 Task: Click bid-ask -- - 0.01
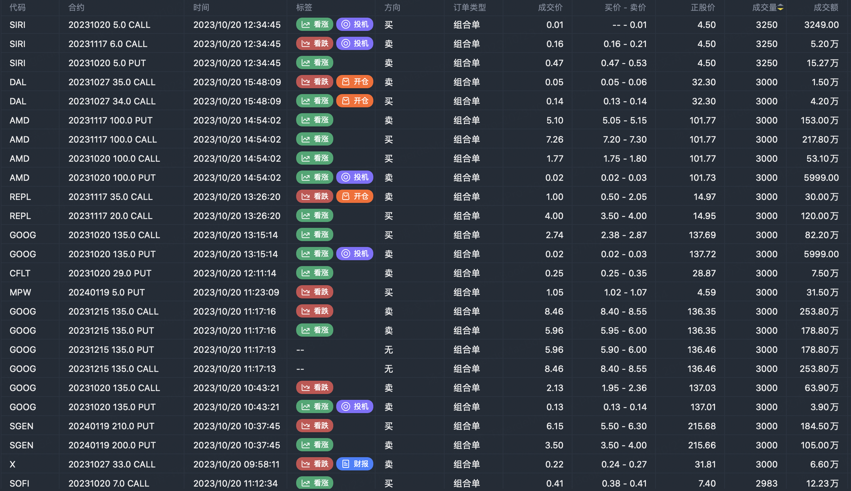[x=630, y=25]
